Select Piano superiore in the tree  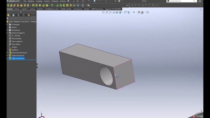coord(17,41)
